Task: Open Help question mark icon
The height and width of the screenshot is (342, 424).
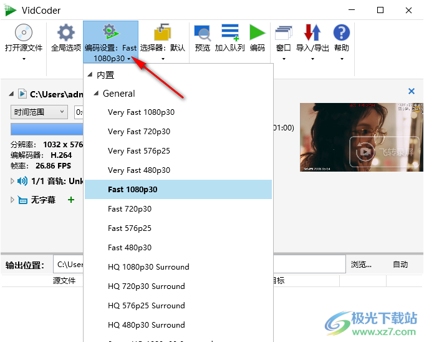Action: [x=341, y=32]
